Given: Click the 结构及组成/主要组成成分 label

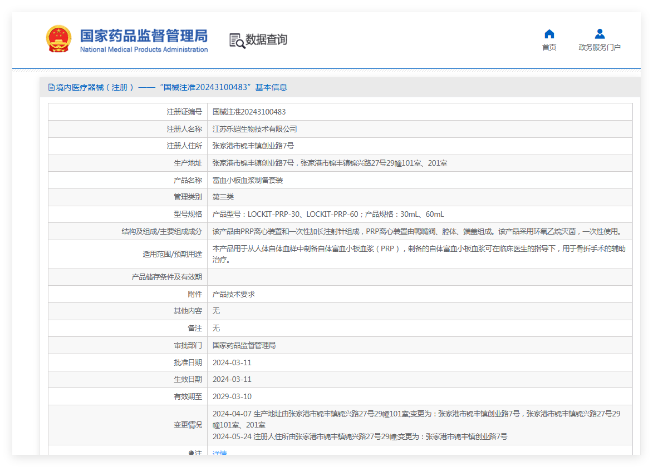Looking at the screenshot, I should tap(161, 231).
